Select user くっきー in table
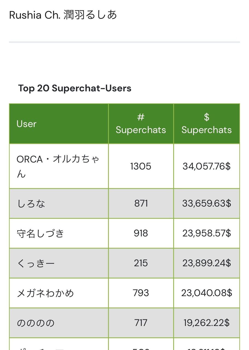The image size is (249, 350). coord(36,263)
